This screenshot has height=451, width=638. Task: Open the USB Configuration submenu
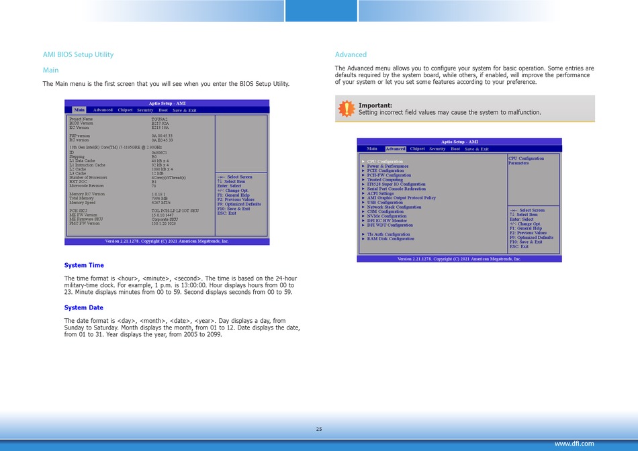pyautogui.click(x=385, y=203)
